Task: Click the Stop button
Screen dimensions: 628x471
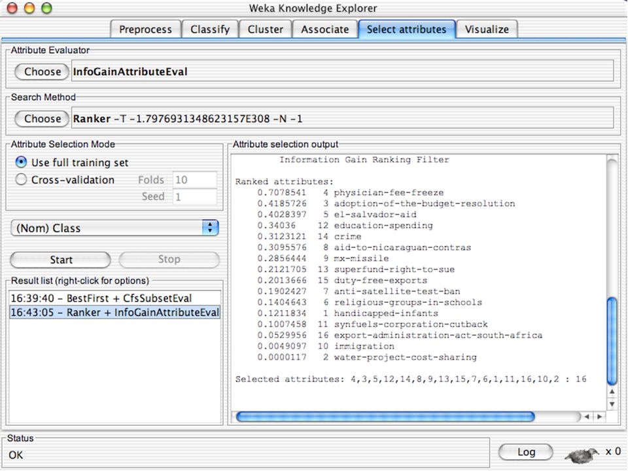Action: click(x=169, y=260)
